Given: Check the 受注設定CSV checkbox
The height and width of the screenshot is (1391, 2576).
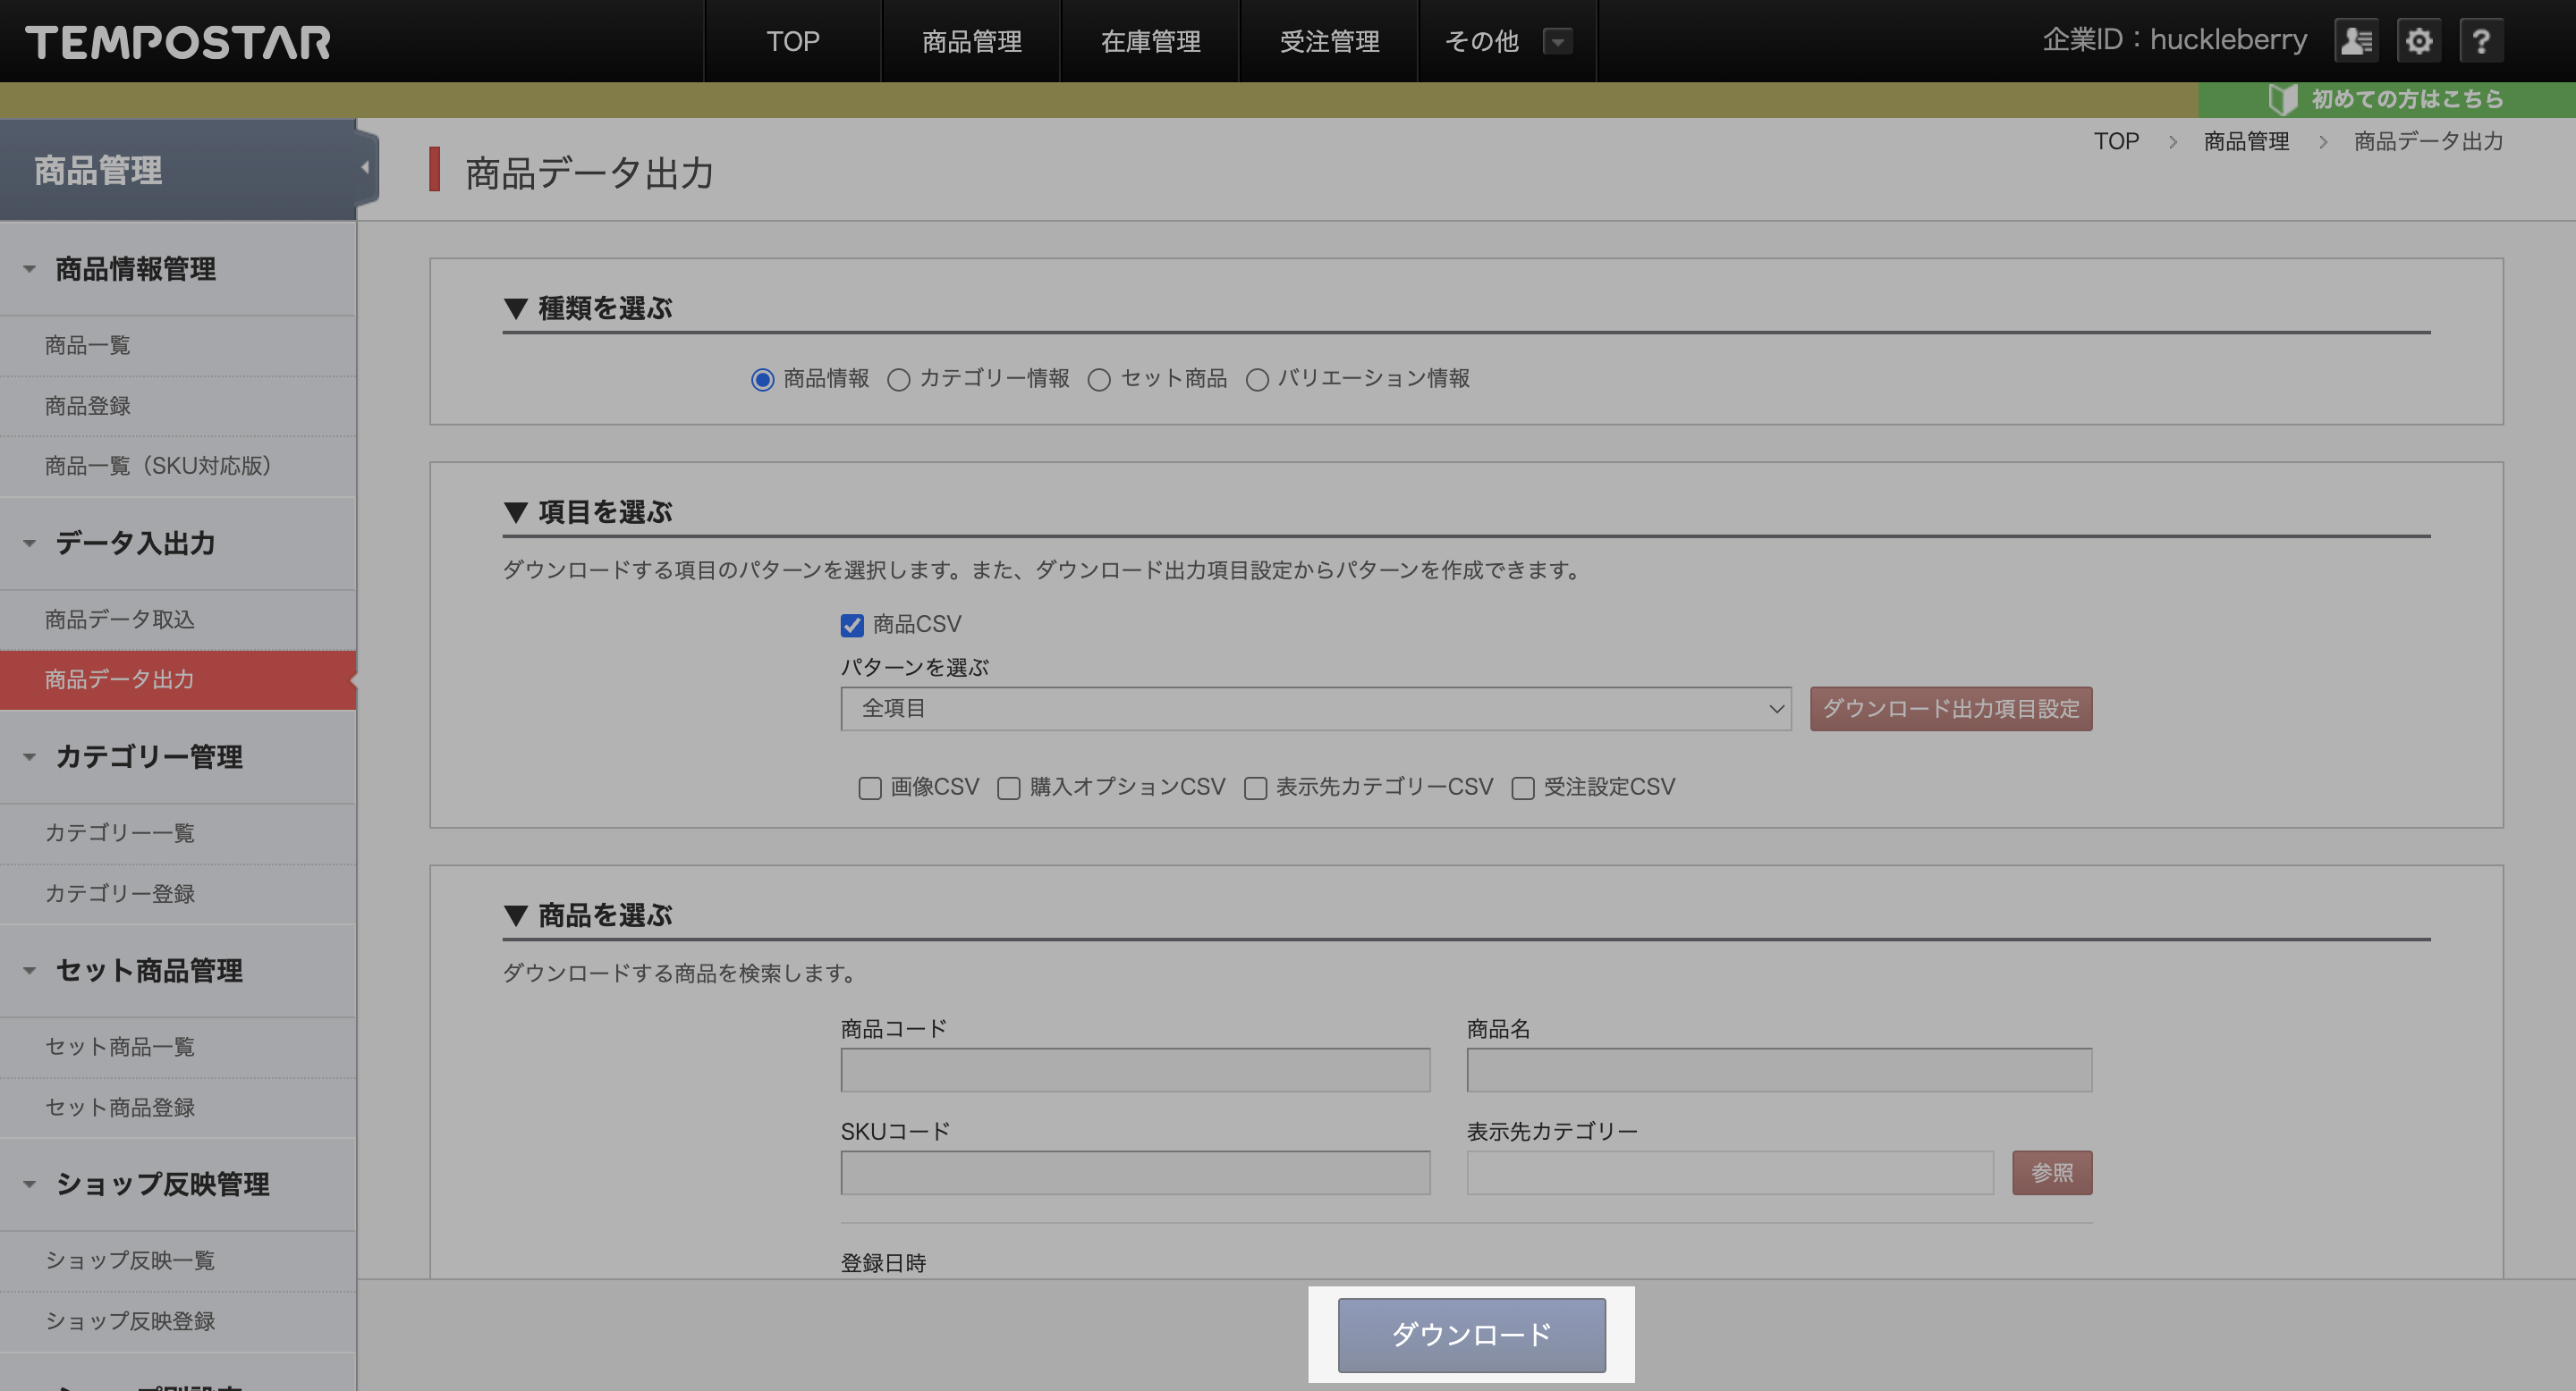Looking at the screenshot, I should [x=1523, y=788].
